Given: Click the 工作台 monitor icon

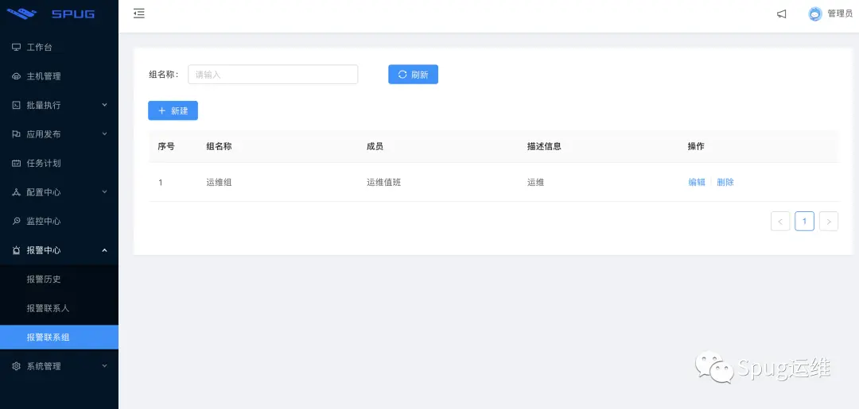Looking at the screenshot, I should pyautogui.click(x=17, y=47).
